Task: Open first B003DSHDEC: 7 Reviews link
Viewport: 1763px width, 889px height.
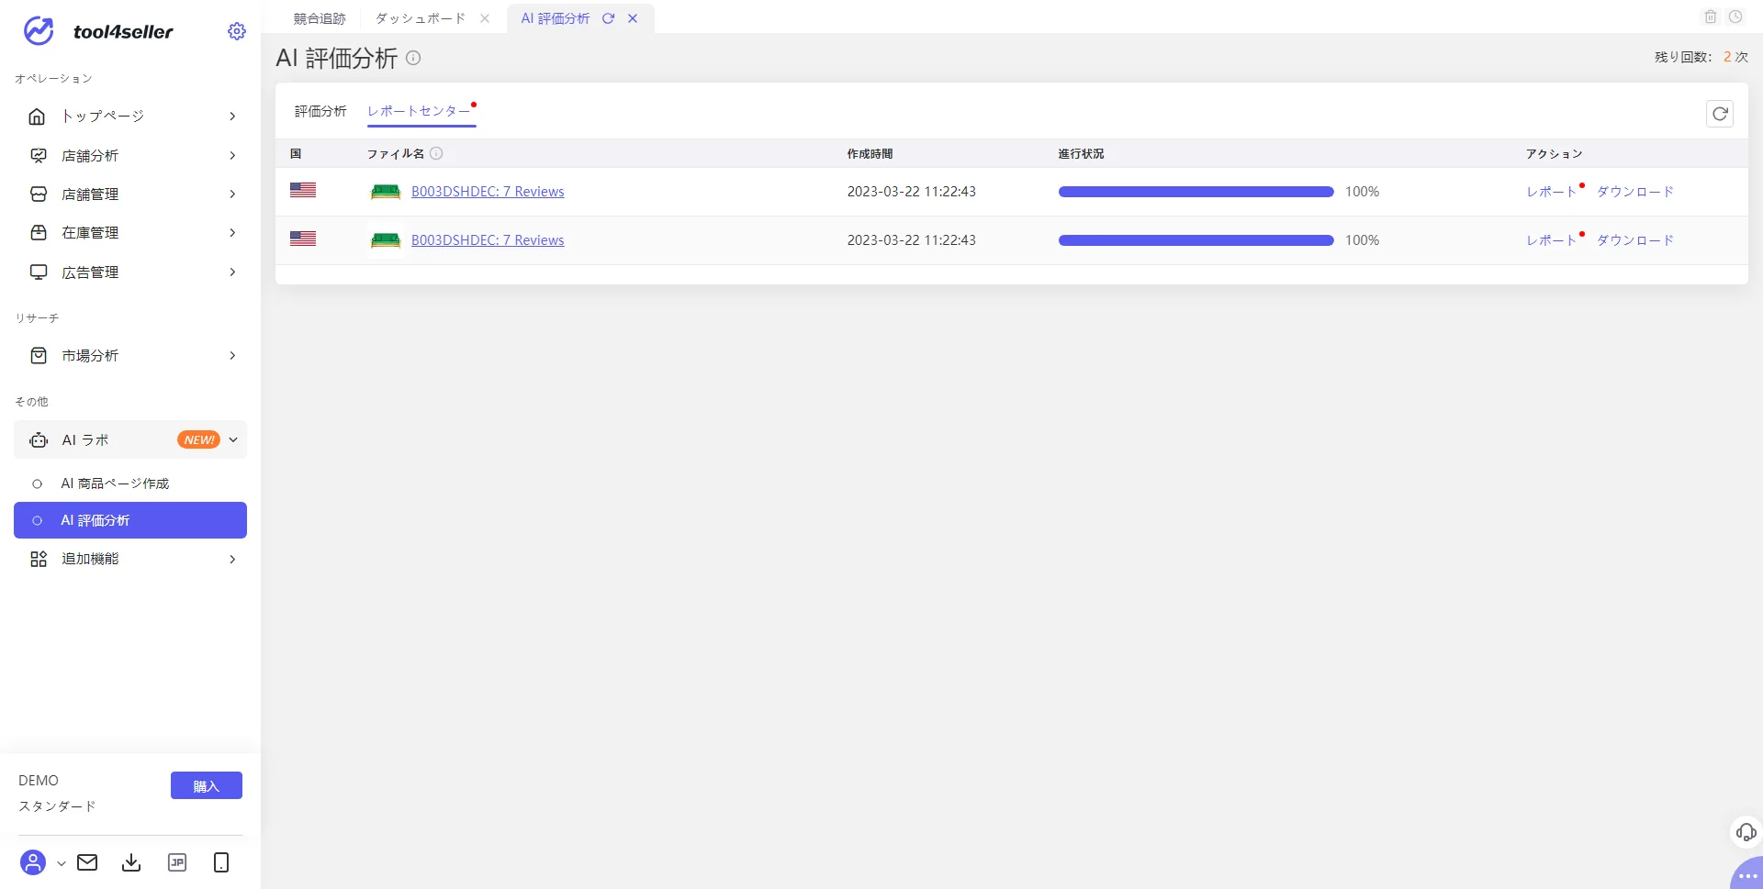Action: pos(488,192)
